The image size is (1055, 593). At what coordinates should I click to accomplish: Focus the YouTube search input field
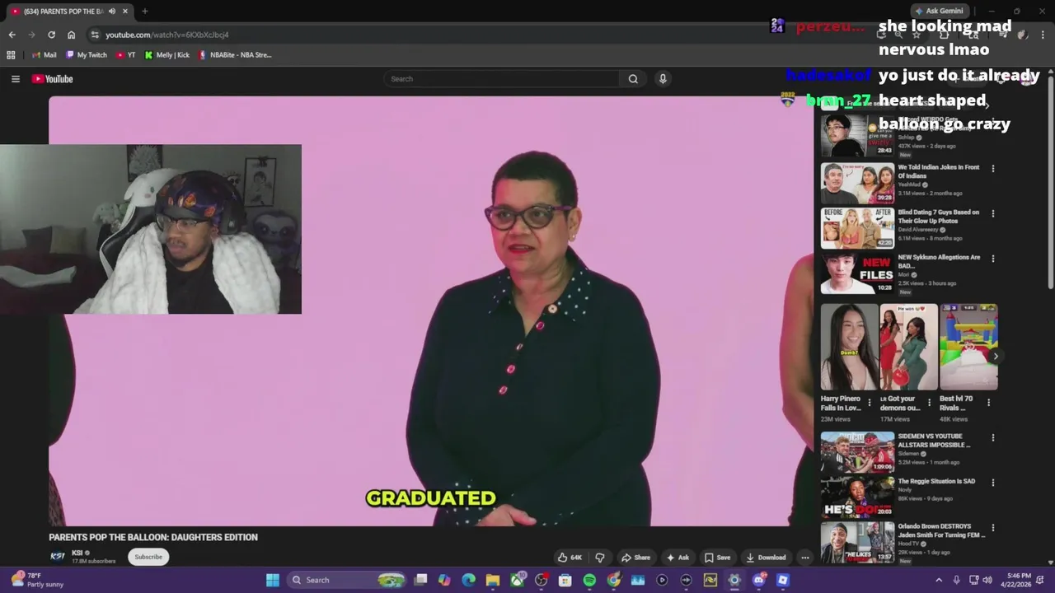point(501,79)
